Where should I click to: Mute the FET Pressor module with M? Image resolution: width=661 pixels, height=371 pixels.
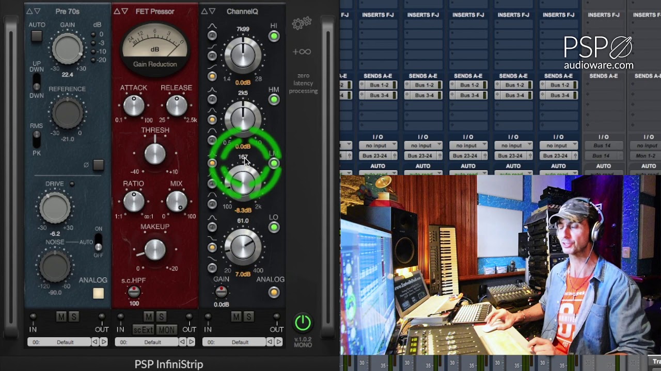148,316
